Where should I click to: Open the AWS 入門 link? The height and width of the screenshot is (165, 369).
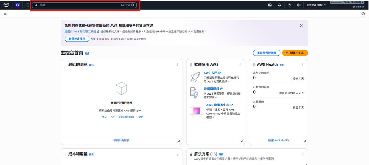click(x=212, y=73)
